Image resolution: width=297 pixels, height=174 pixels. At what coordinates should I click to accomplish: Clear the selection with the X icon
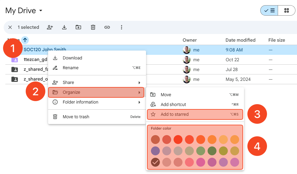[10, 27]
